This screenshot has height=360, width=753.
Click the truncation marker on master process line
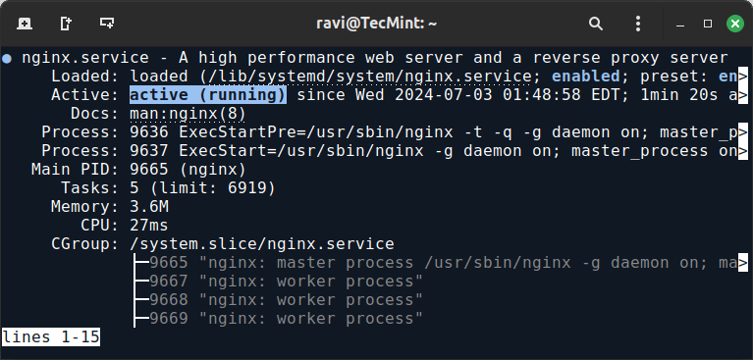click(x=743, y=263)
